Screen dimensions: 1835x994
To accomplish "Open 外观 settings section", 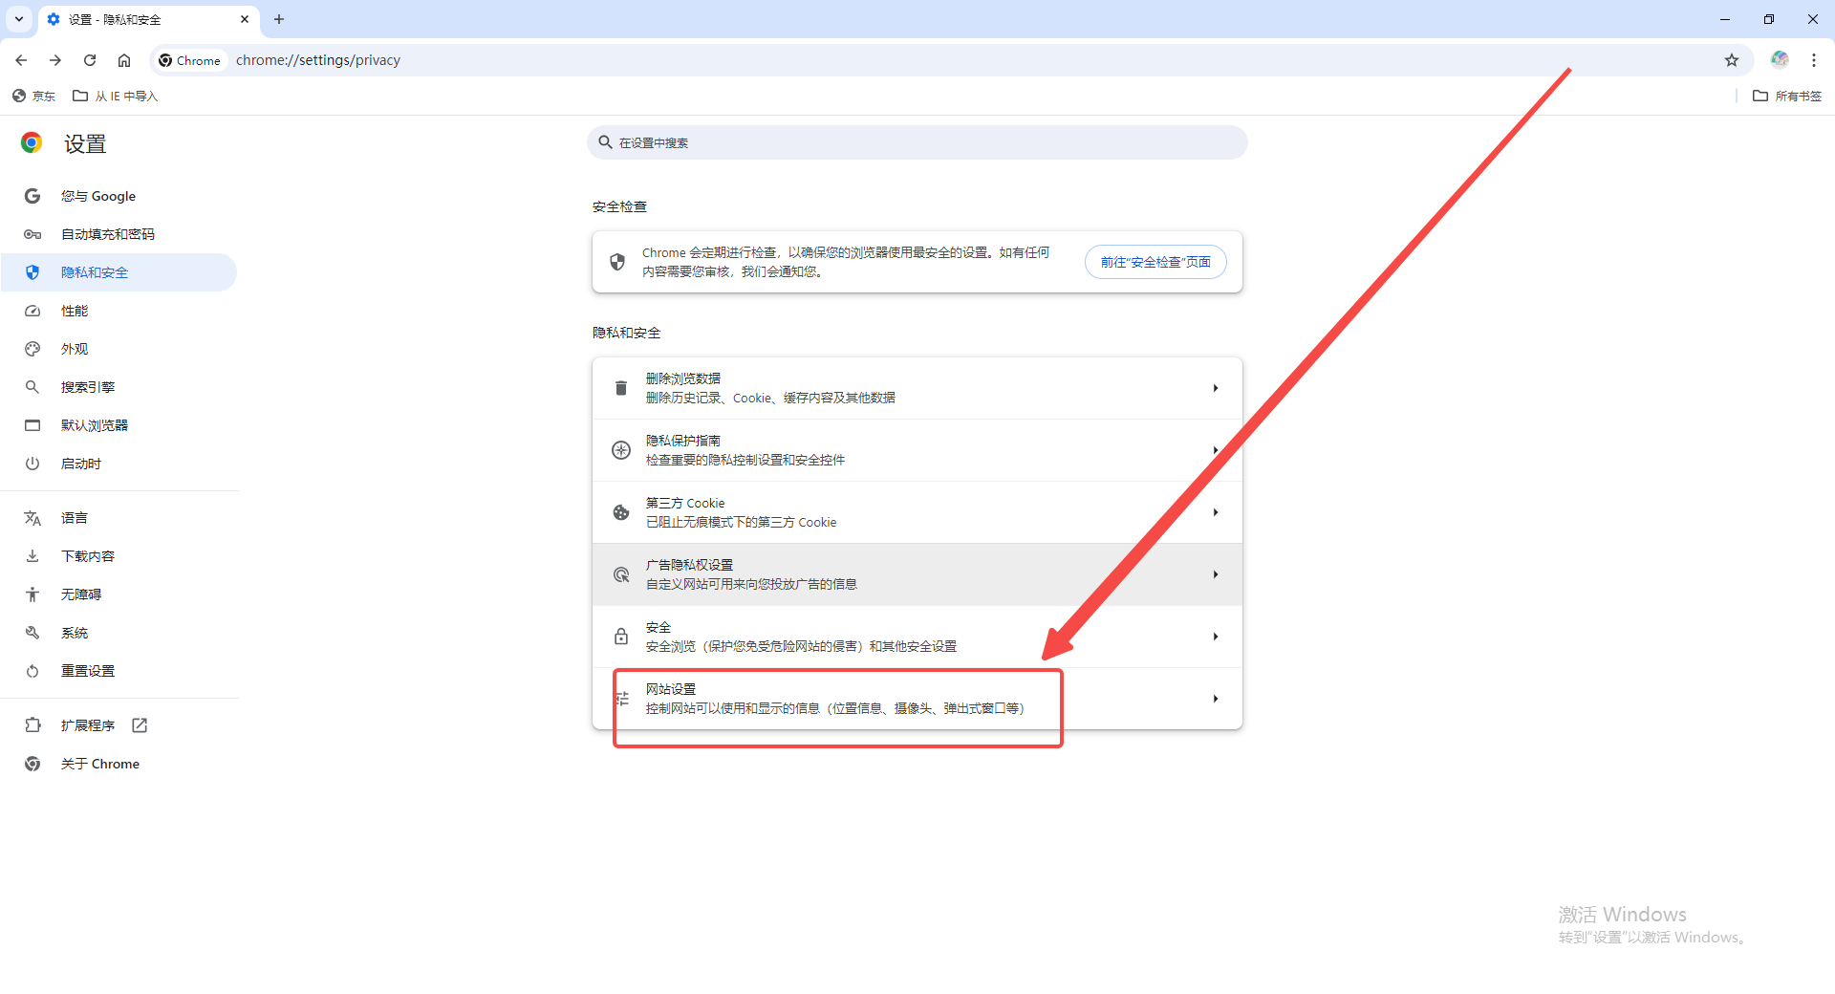I will pos(119,349).
